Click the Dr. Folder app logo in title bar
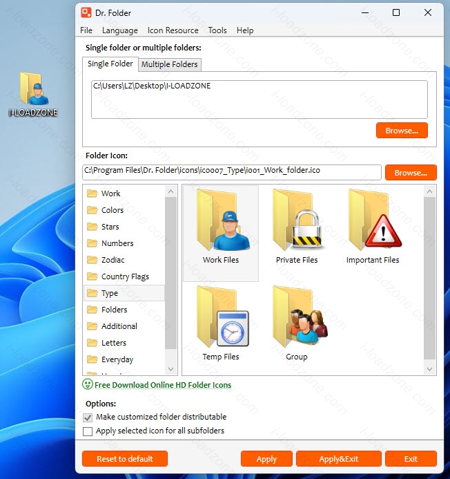 click(x=86, y=12)
